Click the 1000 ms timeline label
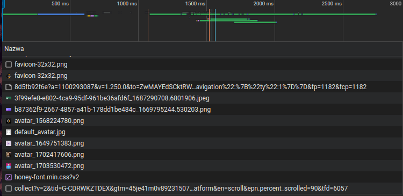This screenshot has height=196, width=403. tap(127, 4)
